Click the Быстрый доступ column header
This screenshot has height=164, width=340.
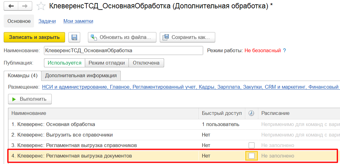pyautogui.click(x=222, y=113)
